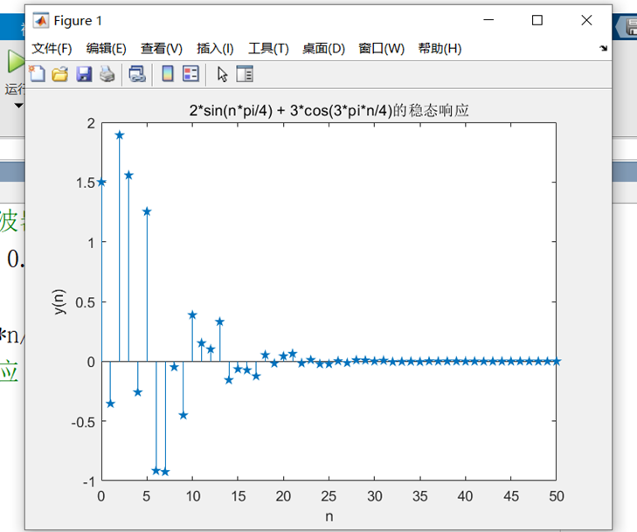Viewport: 637px width, 532px height.
Task: Click the Open File folder icon
Action: coord(60,74)
